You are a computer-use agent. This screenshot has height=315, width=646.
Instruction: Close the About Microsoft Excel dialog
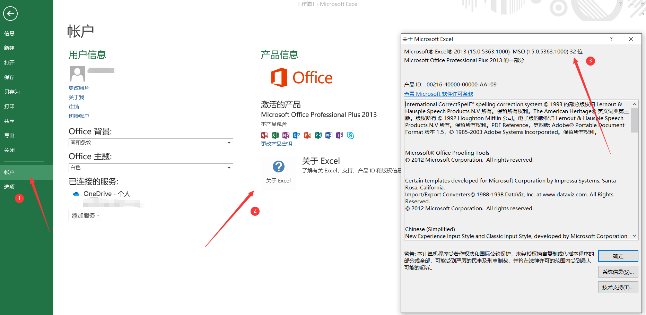click(x=631, y=39)
